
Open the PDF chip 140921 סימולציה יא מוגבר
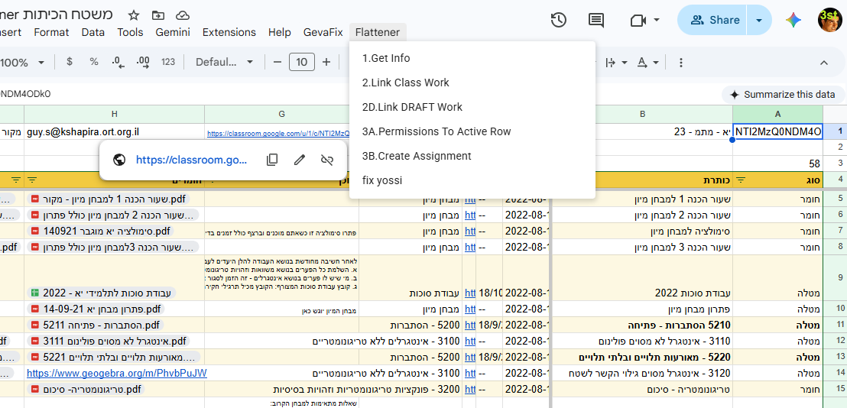[100, 232]
